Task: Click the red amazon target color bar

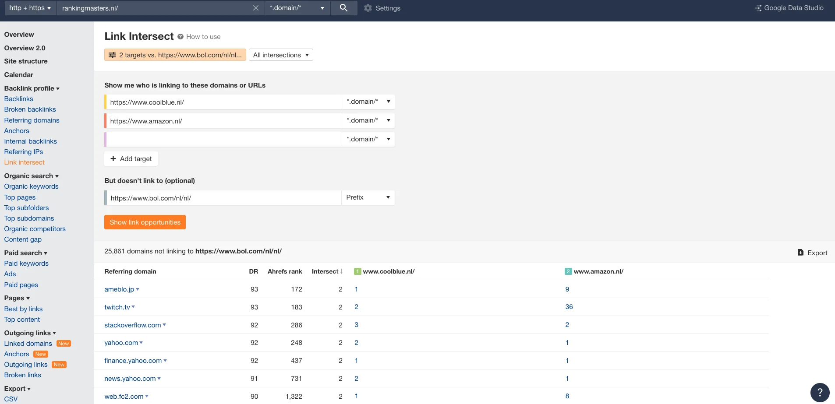Action: [x=106, y=120]
